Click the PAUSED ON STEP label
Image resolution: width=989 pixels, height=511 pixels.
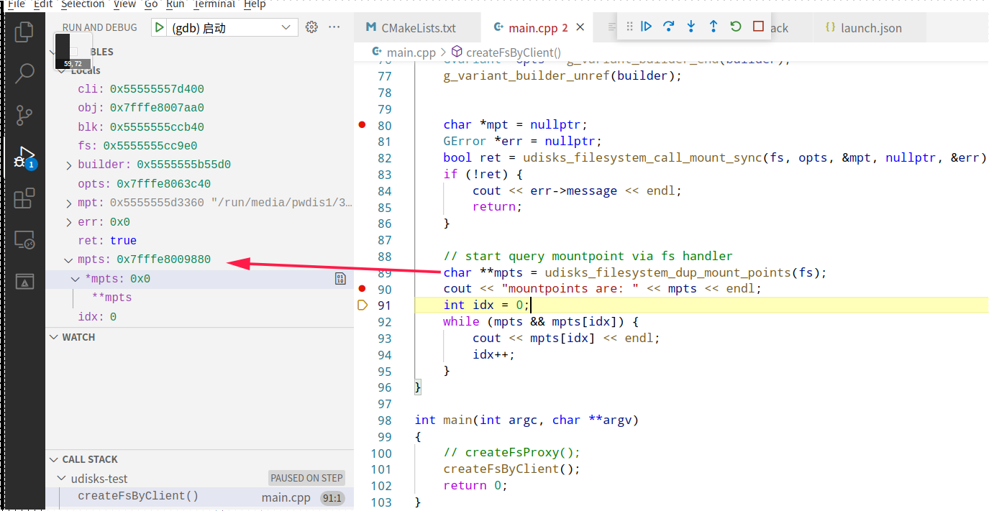(x=306, y=478)
